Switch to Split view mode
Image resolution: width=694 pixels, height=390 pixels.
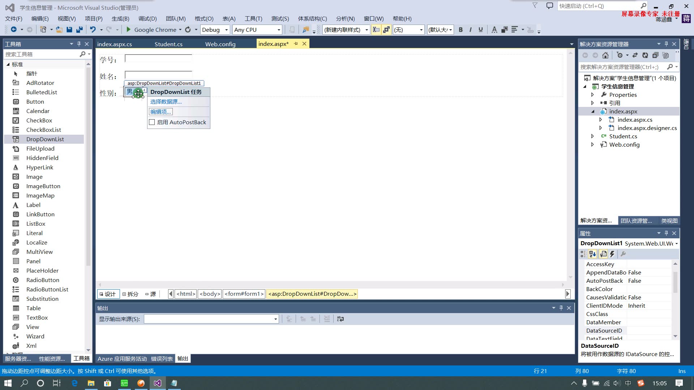130,294
